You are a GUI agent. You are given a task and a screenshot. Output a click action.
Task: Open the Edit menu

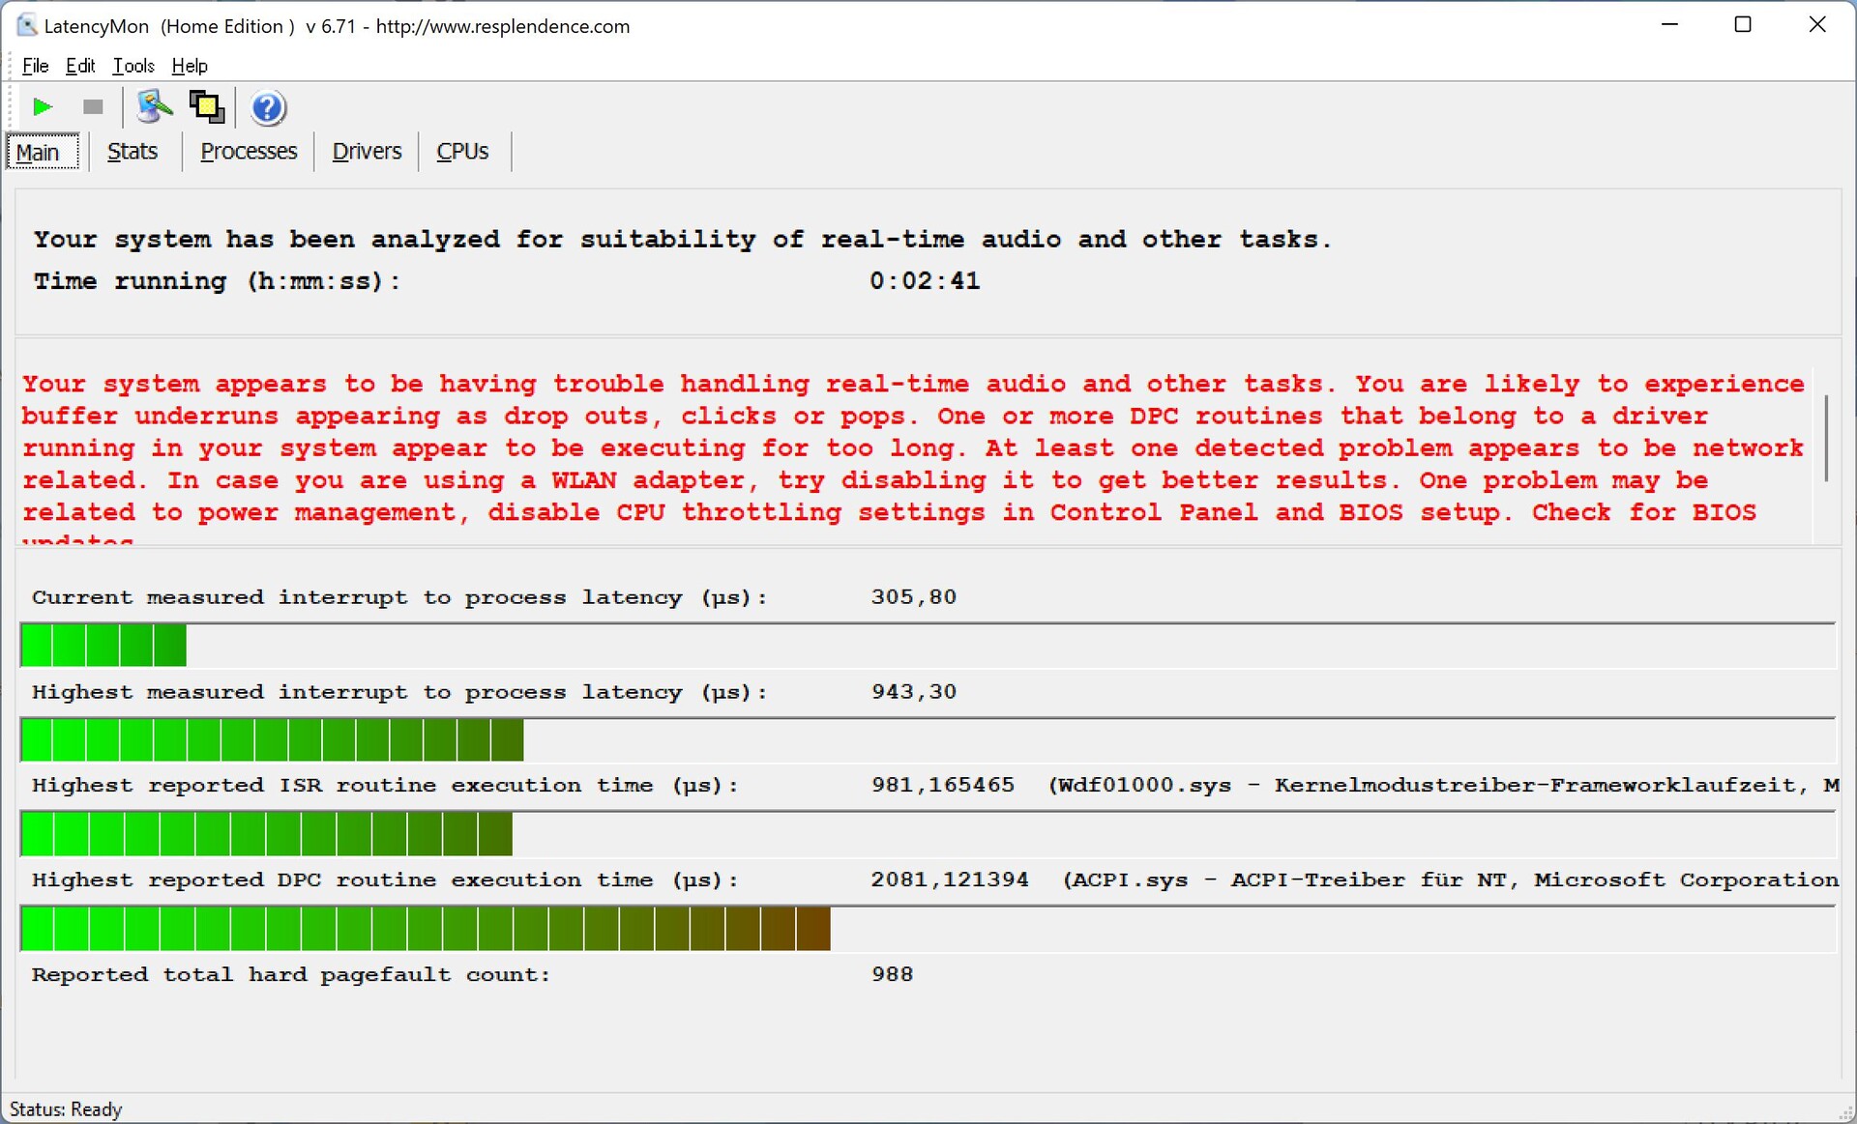(80, 66)
